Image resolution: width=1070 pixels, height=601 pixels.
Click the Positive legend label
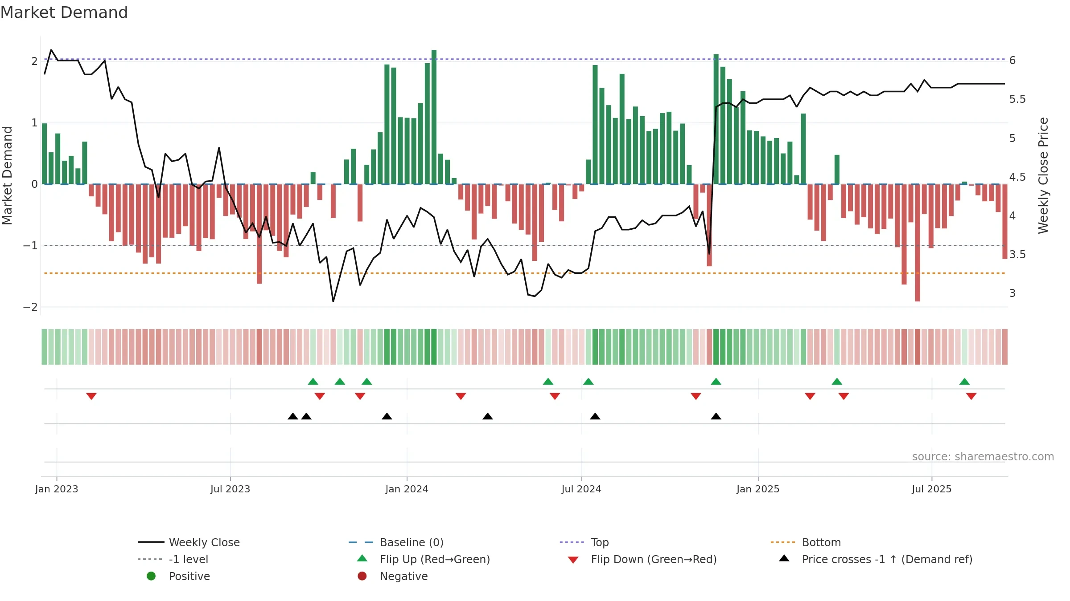pos(189,576)
